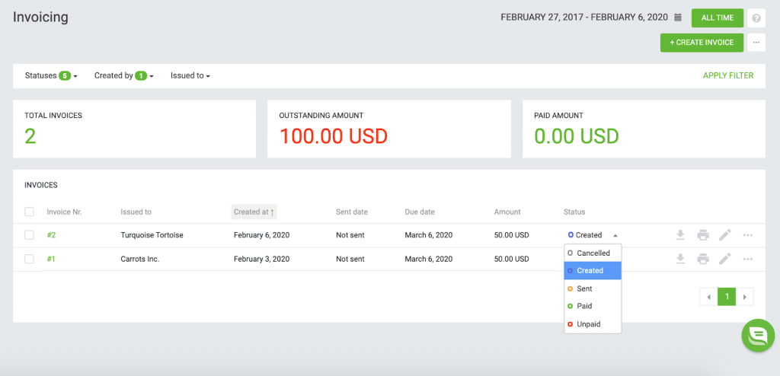Choose Cancelled from the status menu
The image size is (780, 376).
click(x=593, y=253)
